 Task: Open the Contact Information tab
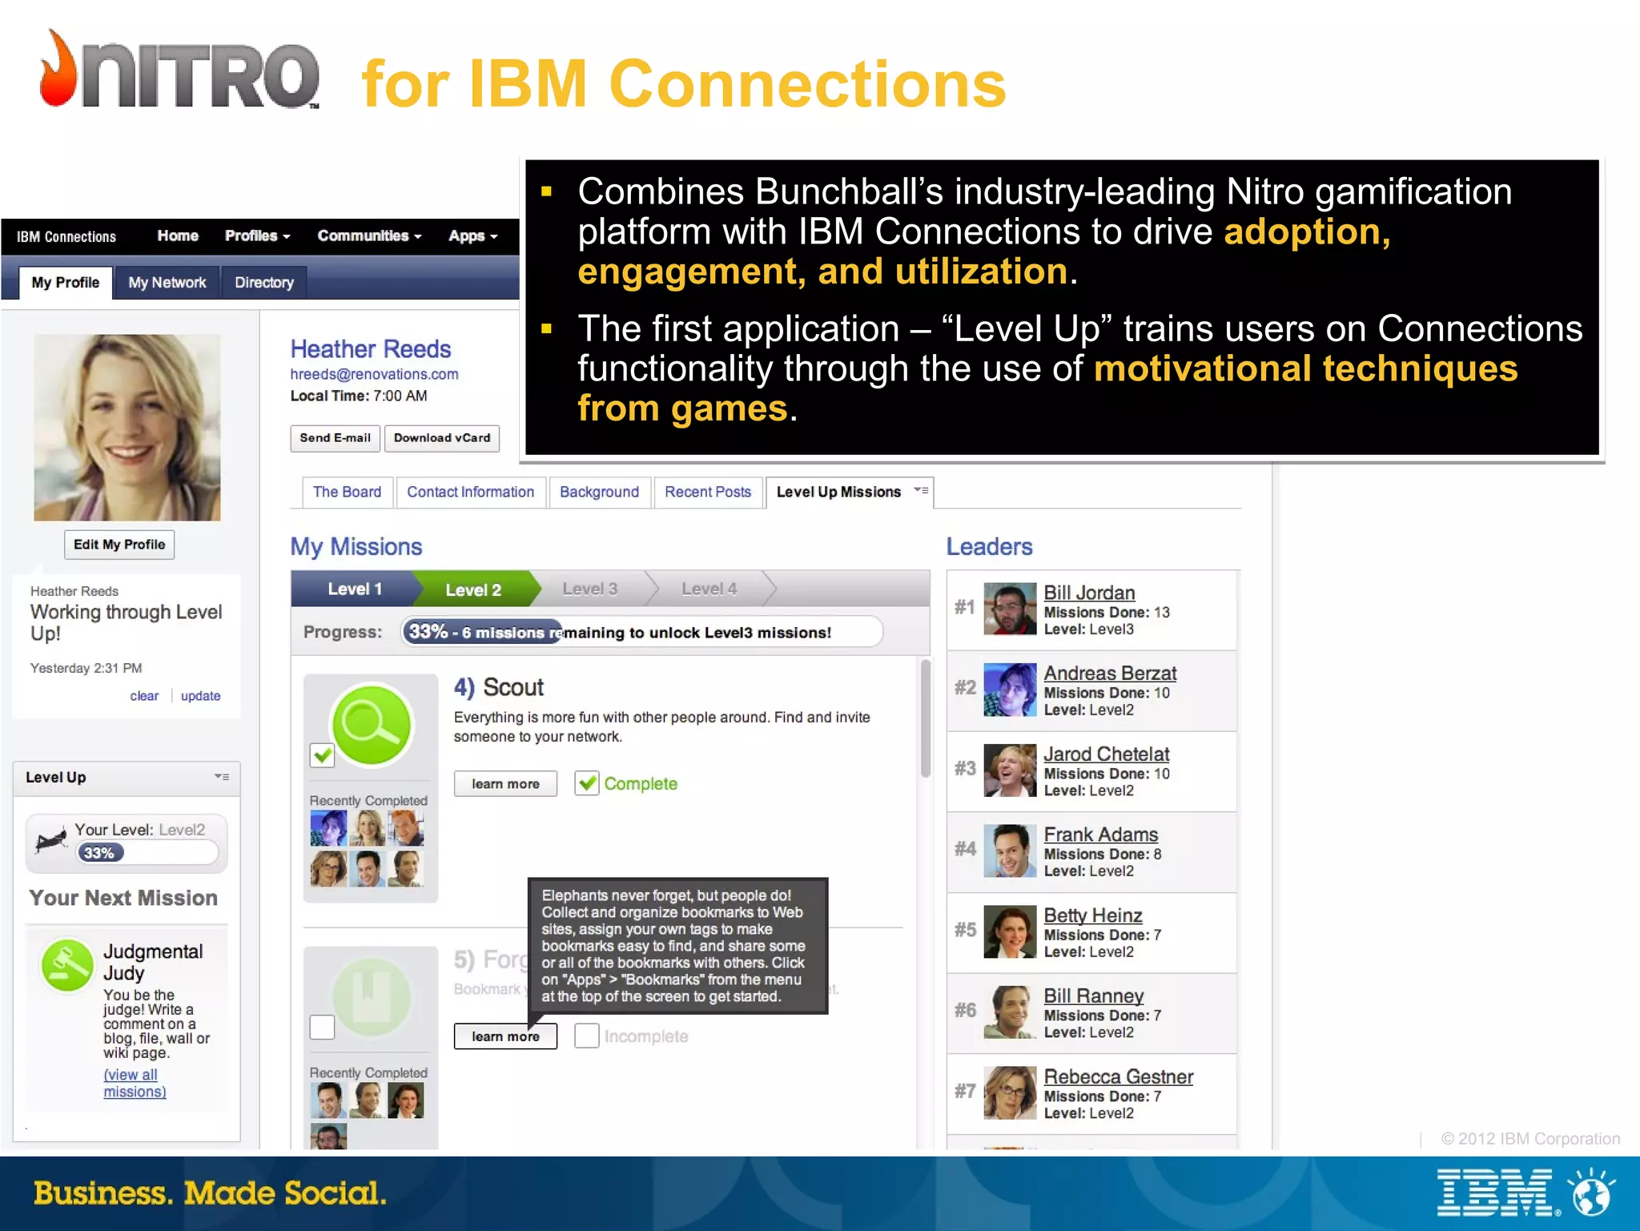coord(470,492)
